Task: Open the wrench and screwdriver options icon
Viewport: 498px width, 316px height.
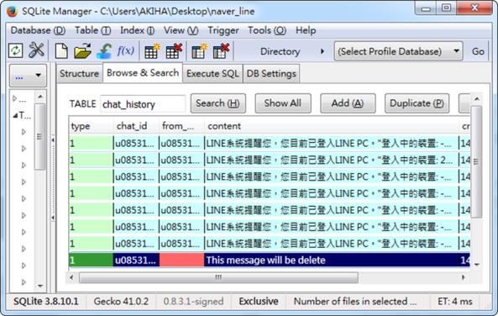Action: coord(36,50)
